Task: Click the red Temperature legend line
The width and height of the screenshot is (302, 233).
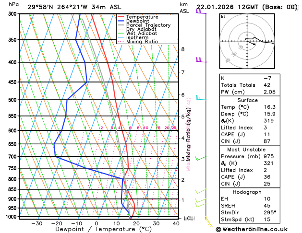Action: (121, 17)
